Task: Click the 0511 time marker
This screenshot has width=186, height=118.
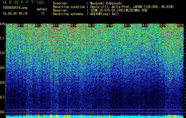Action: click(20, 25)
